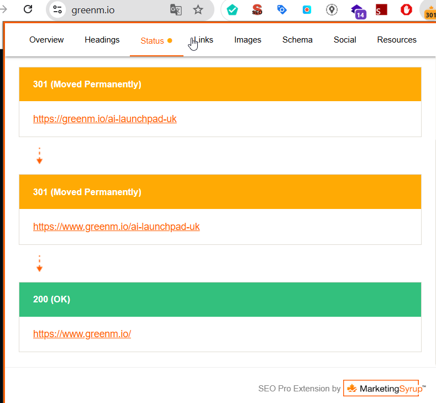The width and height of the screenshot is (436, 403).
Task: Open the blue tag extension icon
Action: (282, 10)
